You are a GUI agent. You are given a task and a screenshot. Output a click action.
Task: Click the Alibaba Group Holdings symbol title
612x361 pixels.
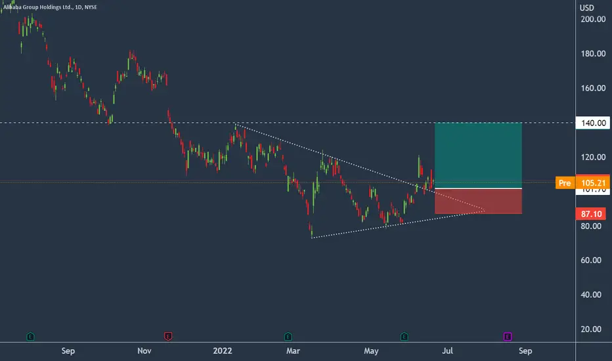tap(50, 7)
